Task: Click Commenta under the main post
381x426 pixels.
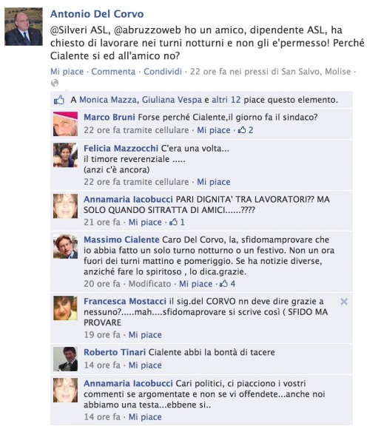Action: click(x=113, y=72)
